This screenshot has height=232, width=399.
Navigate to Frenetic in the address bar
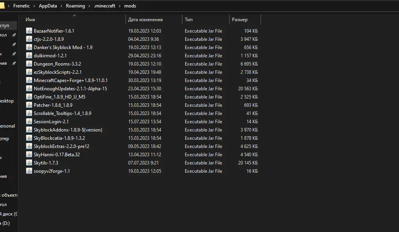pos(21,6)
